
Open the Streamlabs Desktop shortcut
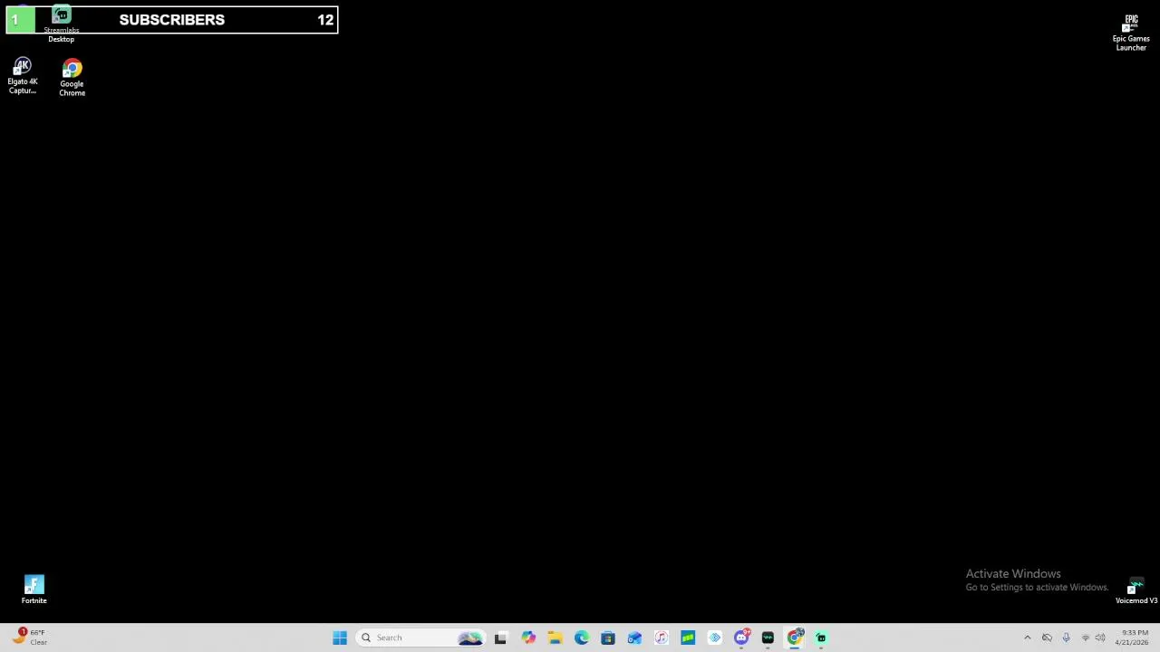click(61, 24)
